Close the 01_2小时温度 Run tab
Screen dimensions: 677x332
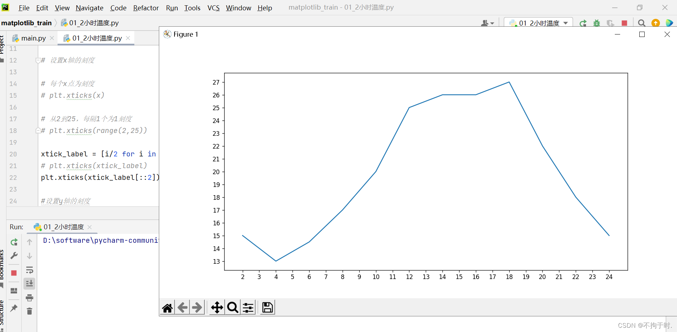[x=90, y=227]
